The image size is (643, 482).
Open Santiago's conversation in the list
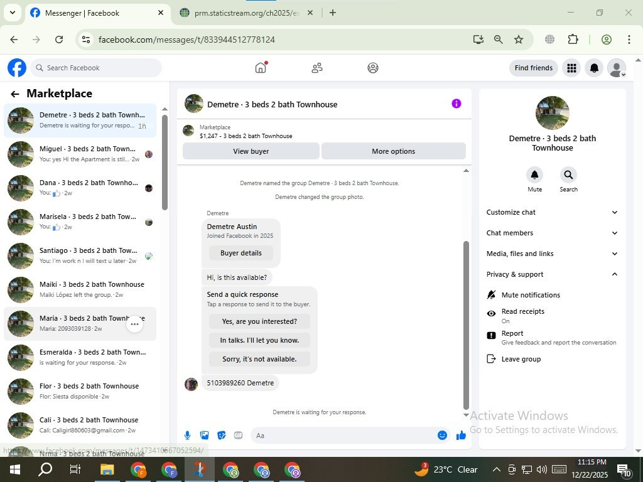80,256
